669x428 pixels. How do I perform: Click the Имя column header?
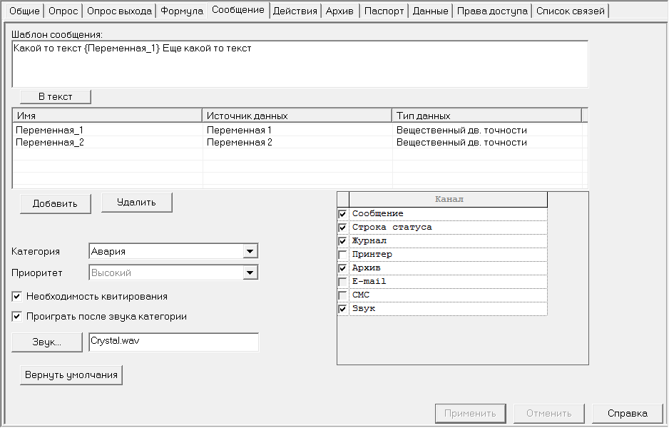[x=108, y=116]
